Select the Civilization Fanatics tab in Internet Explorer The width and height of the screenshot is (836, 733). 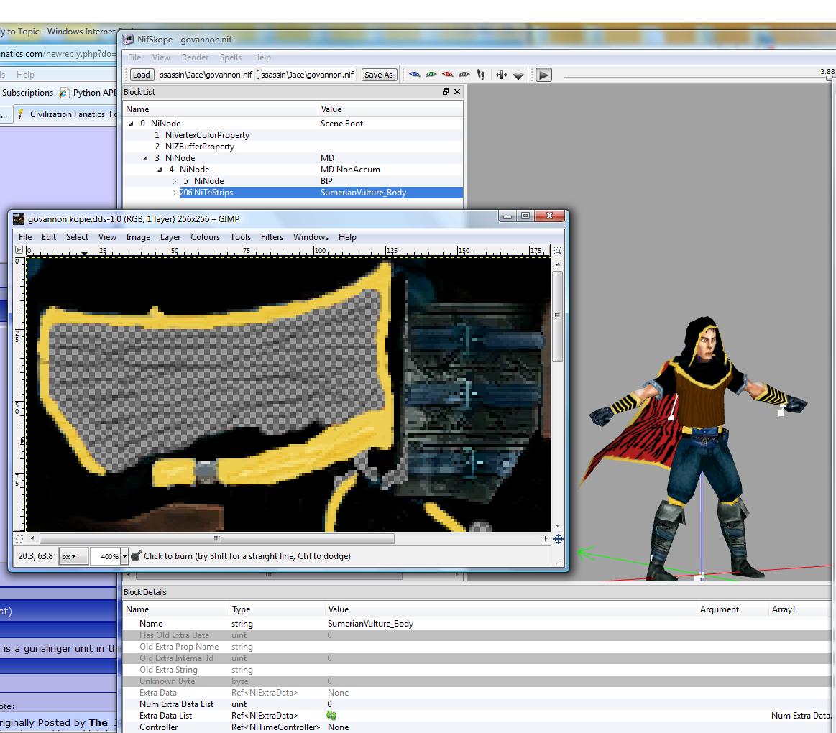(65, 114)
